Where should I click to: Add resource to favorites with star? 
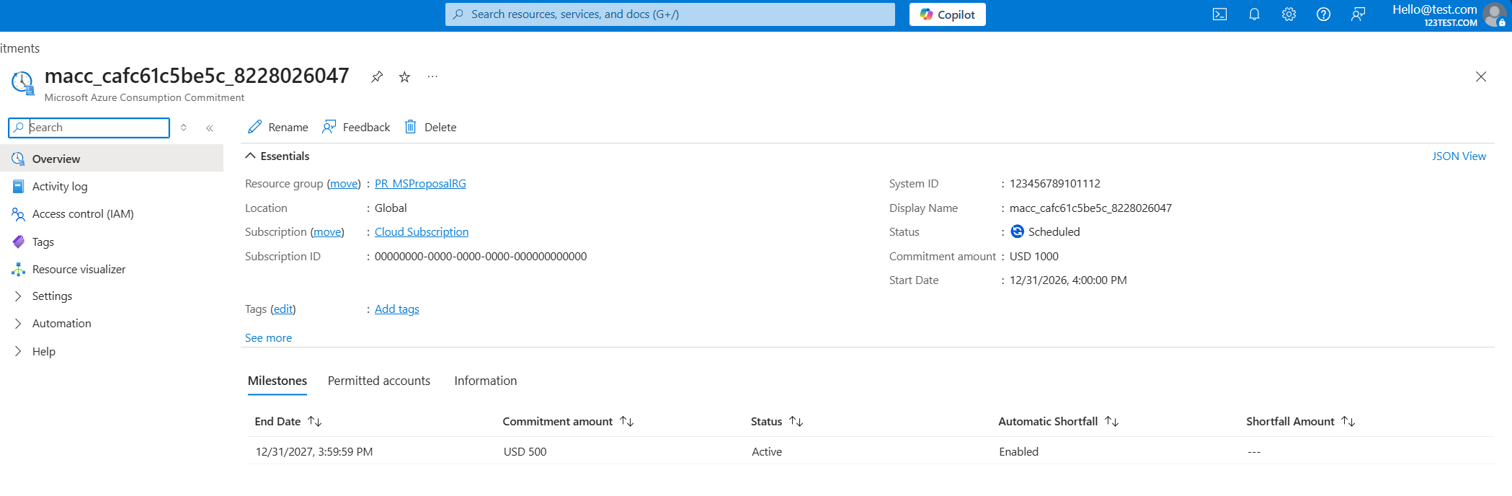tap(404, 76)
